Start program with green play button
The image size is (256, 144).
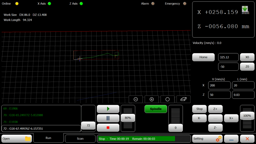pyautogui.click(x=108, y=109)
